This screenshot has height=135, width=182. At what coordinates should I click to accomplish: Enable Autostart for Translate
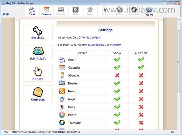pyautogui.click(x=141, y=123)
